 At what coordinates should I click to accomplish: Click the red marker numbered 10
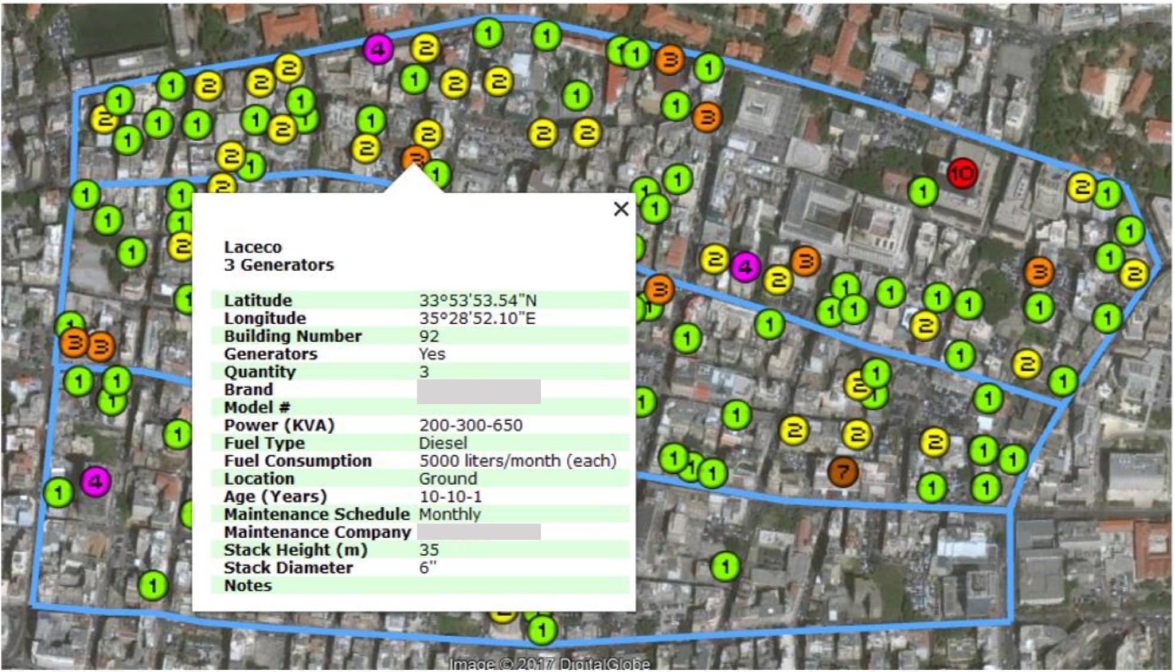(x=962, y=173)
